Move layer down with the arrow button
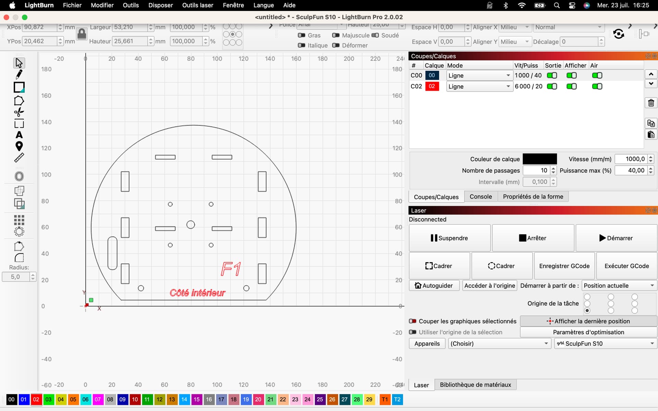658x411 pixels. click(x=651, y=83)
